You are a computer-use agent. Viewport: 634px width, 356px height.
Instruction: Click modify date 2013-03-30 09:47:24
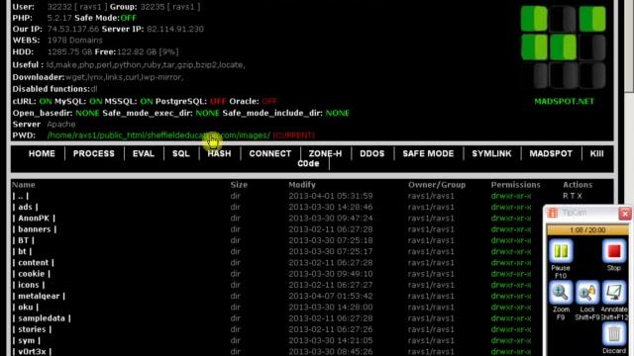point(330,218)
